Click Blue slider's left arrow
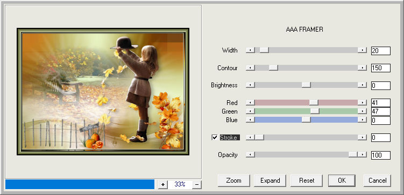 click(250, 120)
